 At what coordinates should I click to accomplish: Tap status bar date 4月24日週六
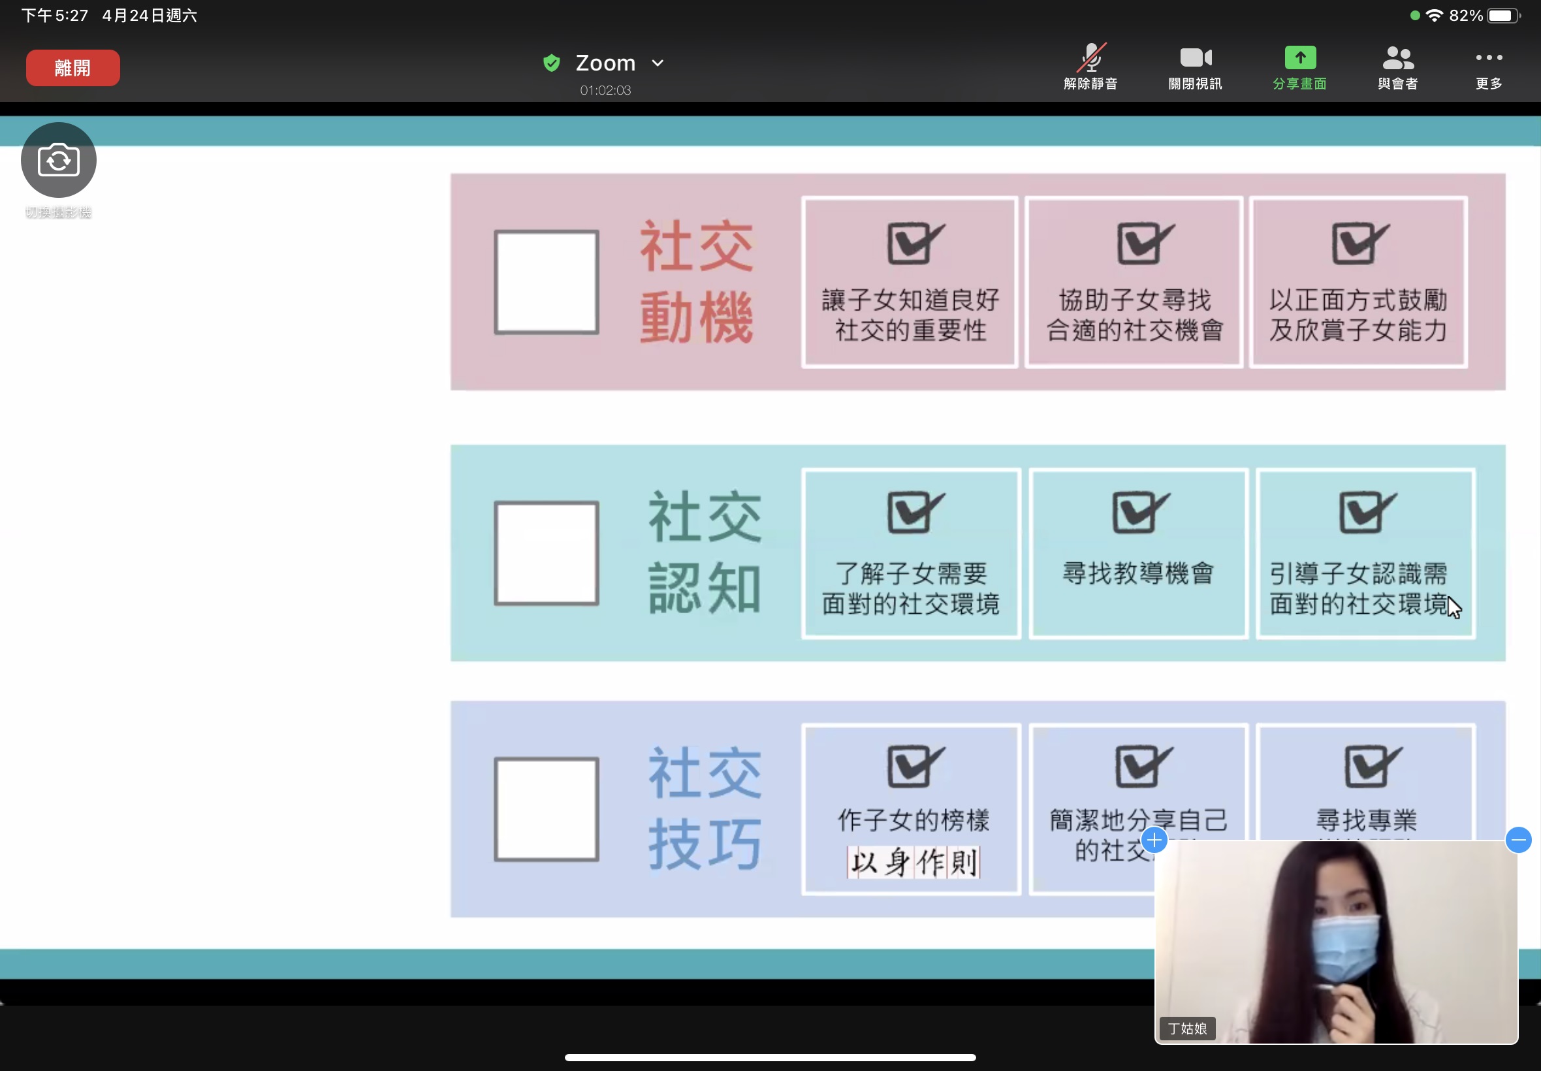pyautogui.click(x=150, y=16)
